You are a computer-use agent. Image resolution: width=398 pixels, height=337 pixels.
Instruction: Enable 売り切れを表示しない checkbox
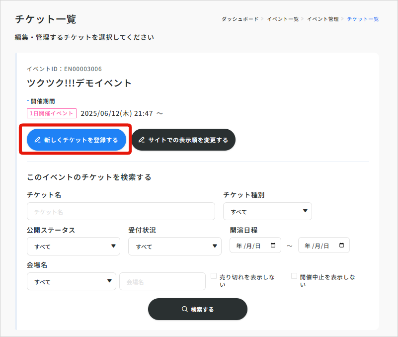pyautogui.click(x=214, y=276)
